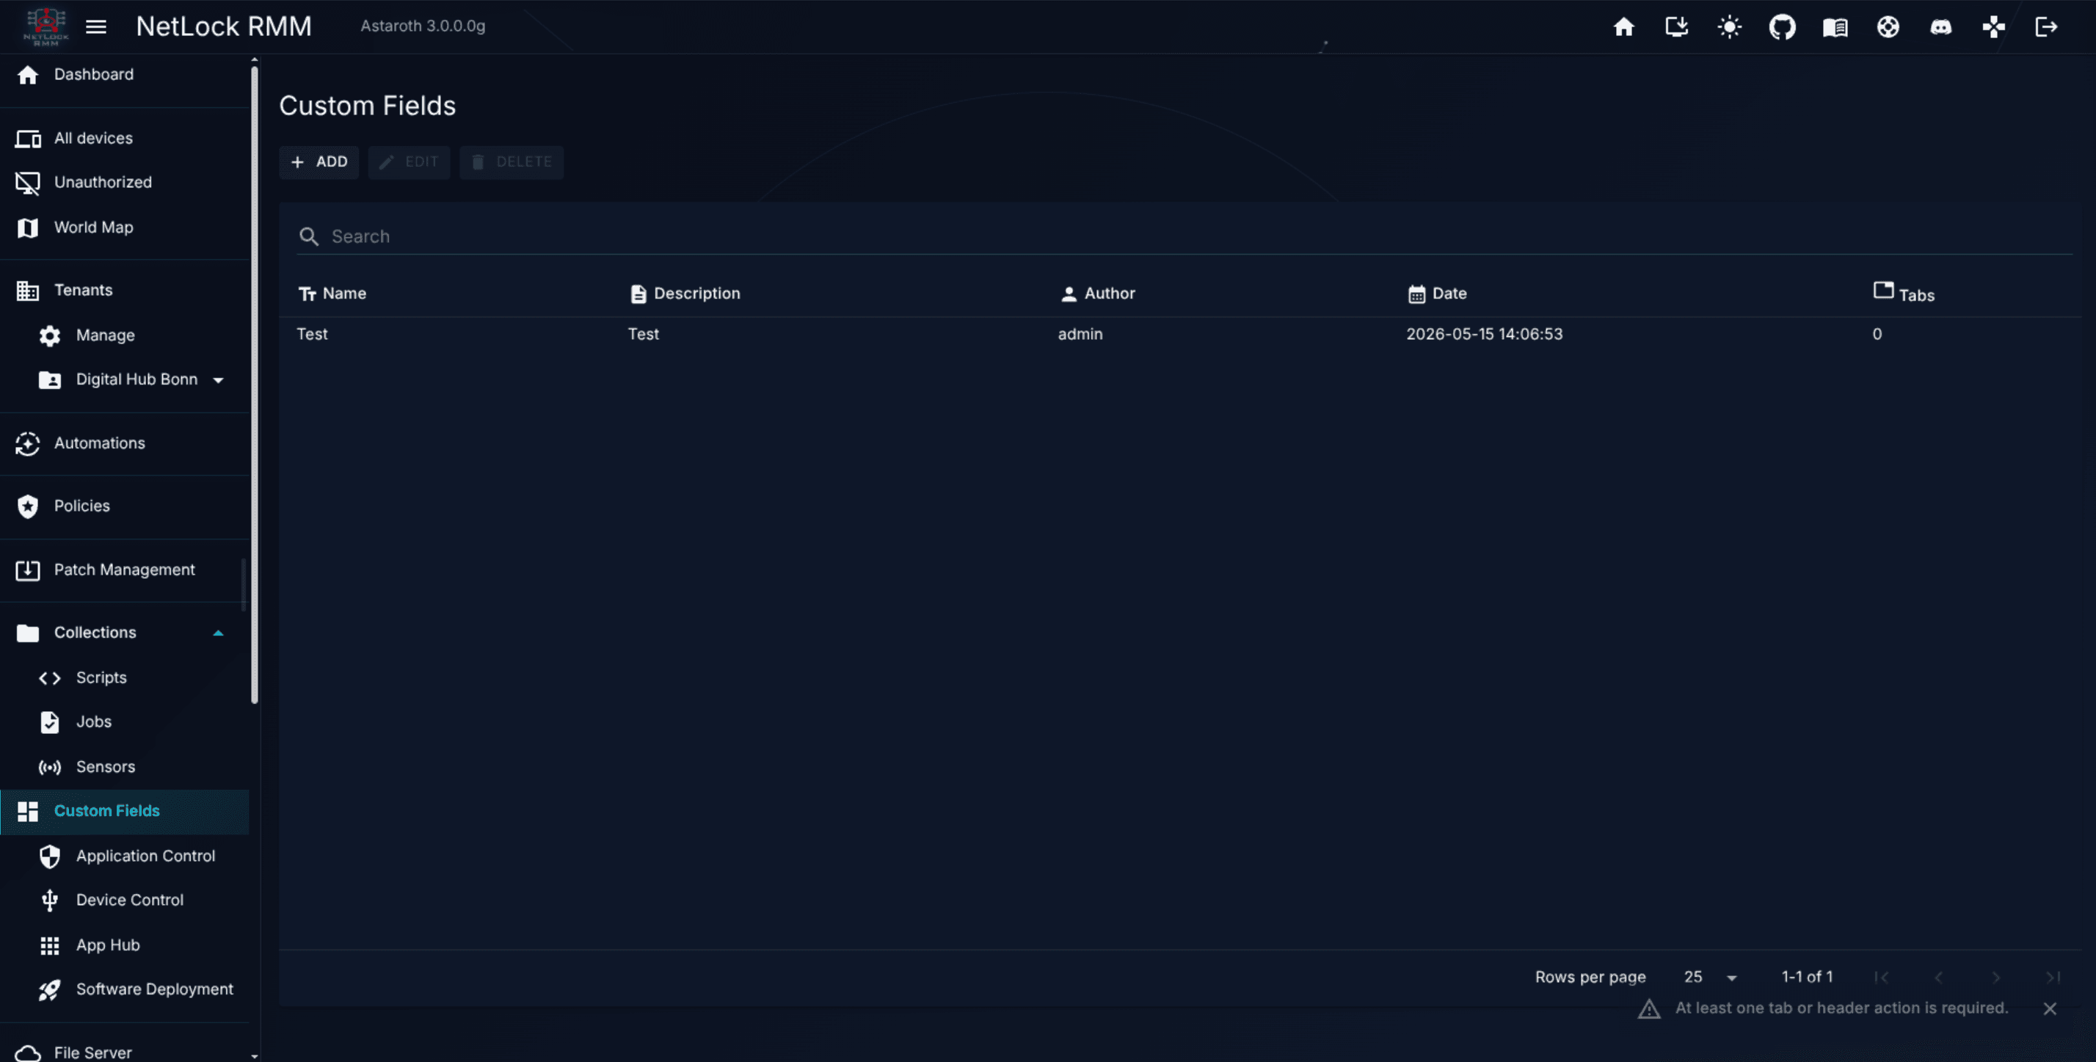Open App Hub
Image resolution: width=2096 pixels, height=1062 pixels.
click(125, 945)
